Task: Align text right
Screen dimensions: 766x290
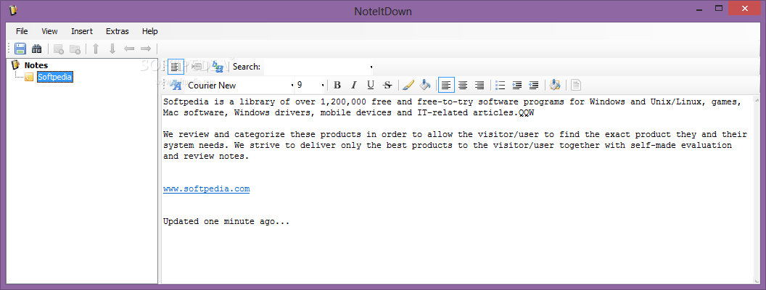Action: tap(479, 85)
